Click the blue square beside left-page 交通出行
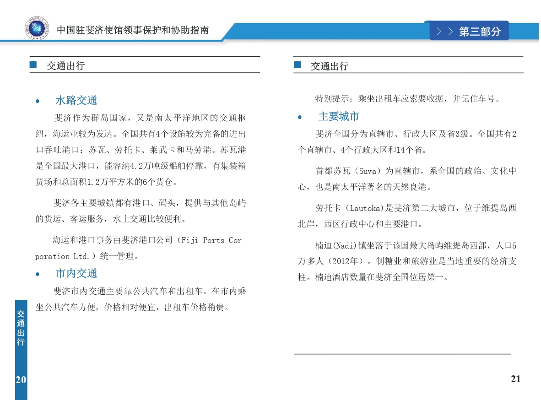 pos(33,65)
